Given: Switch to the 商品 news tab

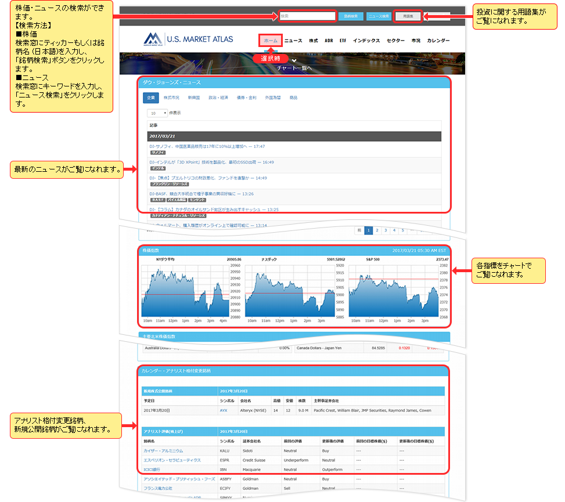Looking at the screenshot, I should (294, 97).
